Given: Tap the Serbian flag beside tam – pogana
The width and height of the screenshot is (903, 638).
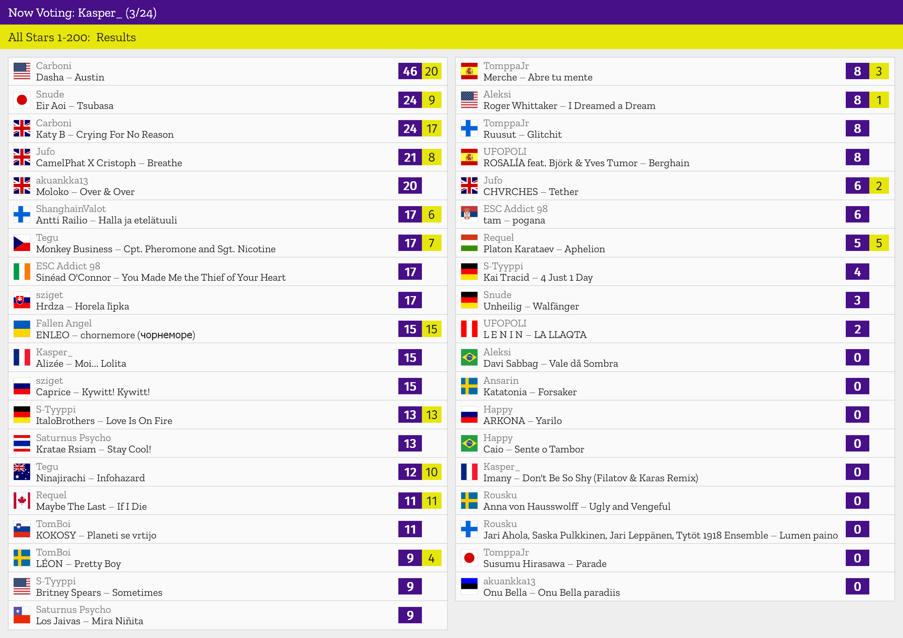Looking at the screenshot, I should coord(469,214).
